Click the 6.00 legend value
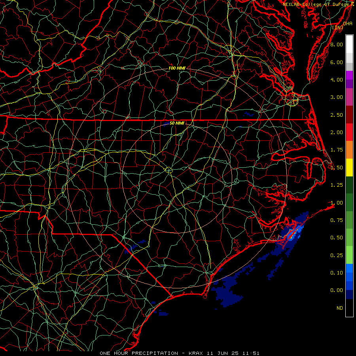The height and width of the screenshot is (356, 356). 337,62
